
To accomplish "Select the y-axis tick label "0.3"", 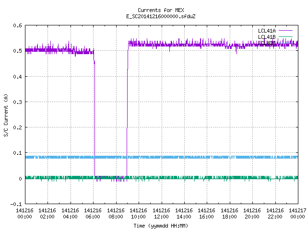I will (17, 102).
